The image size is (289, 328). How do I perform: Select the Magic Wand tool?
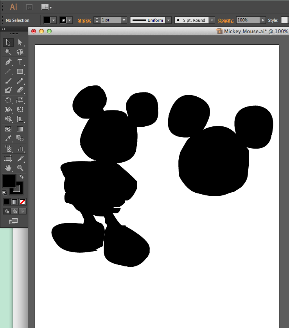[x=8, y=51]
